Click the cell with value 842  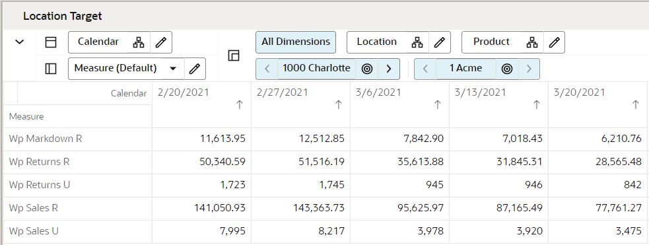pyautogui.click(x=598, y=186)
